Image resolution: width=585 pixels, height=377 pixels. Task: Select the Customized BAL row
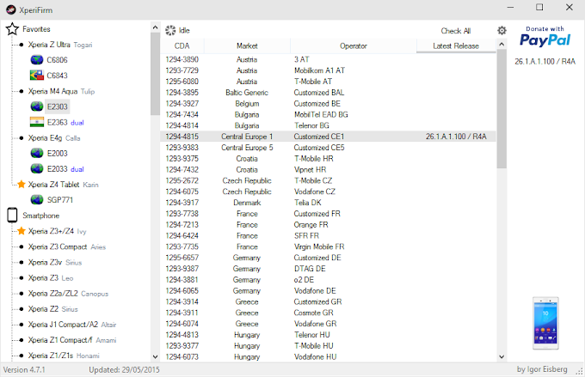click(329, 93)
